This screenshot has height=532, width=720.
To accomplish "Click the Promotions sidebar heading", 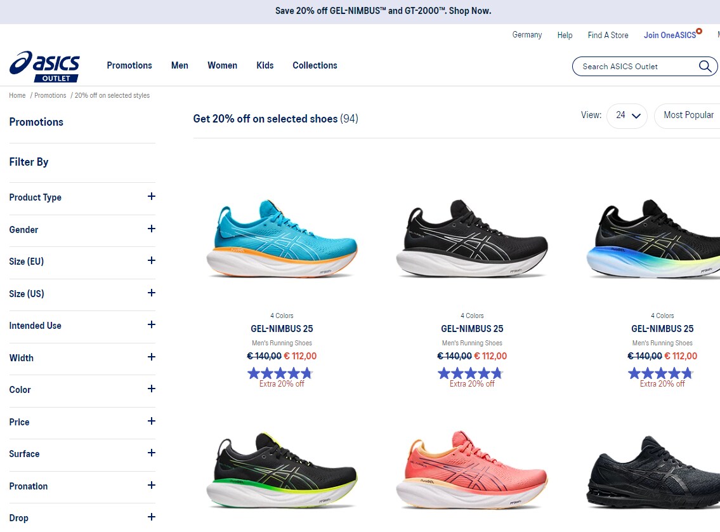I will coord(36,122).
